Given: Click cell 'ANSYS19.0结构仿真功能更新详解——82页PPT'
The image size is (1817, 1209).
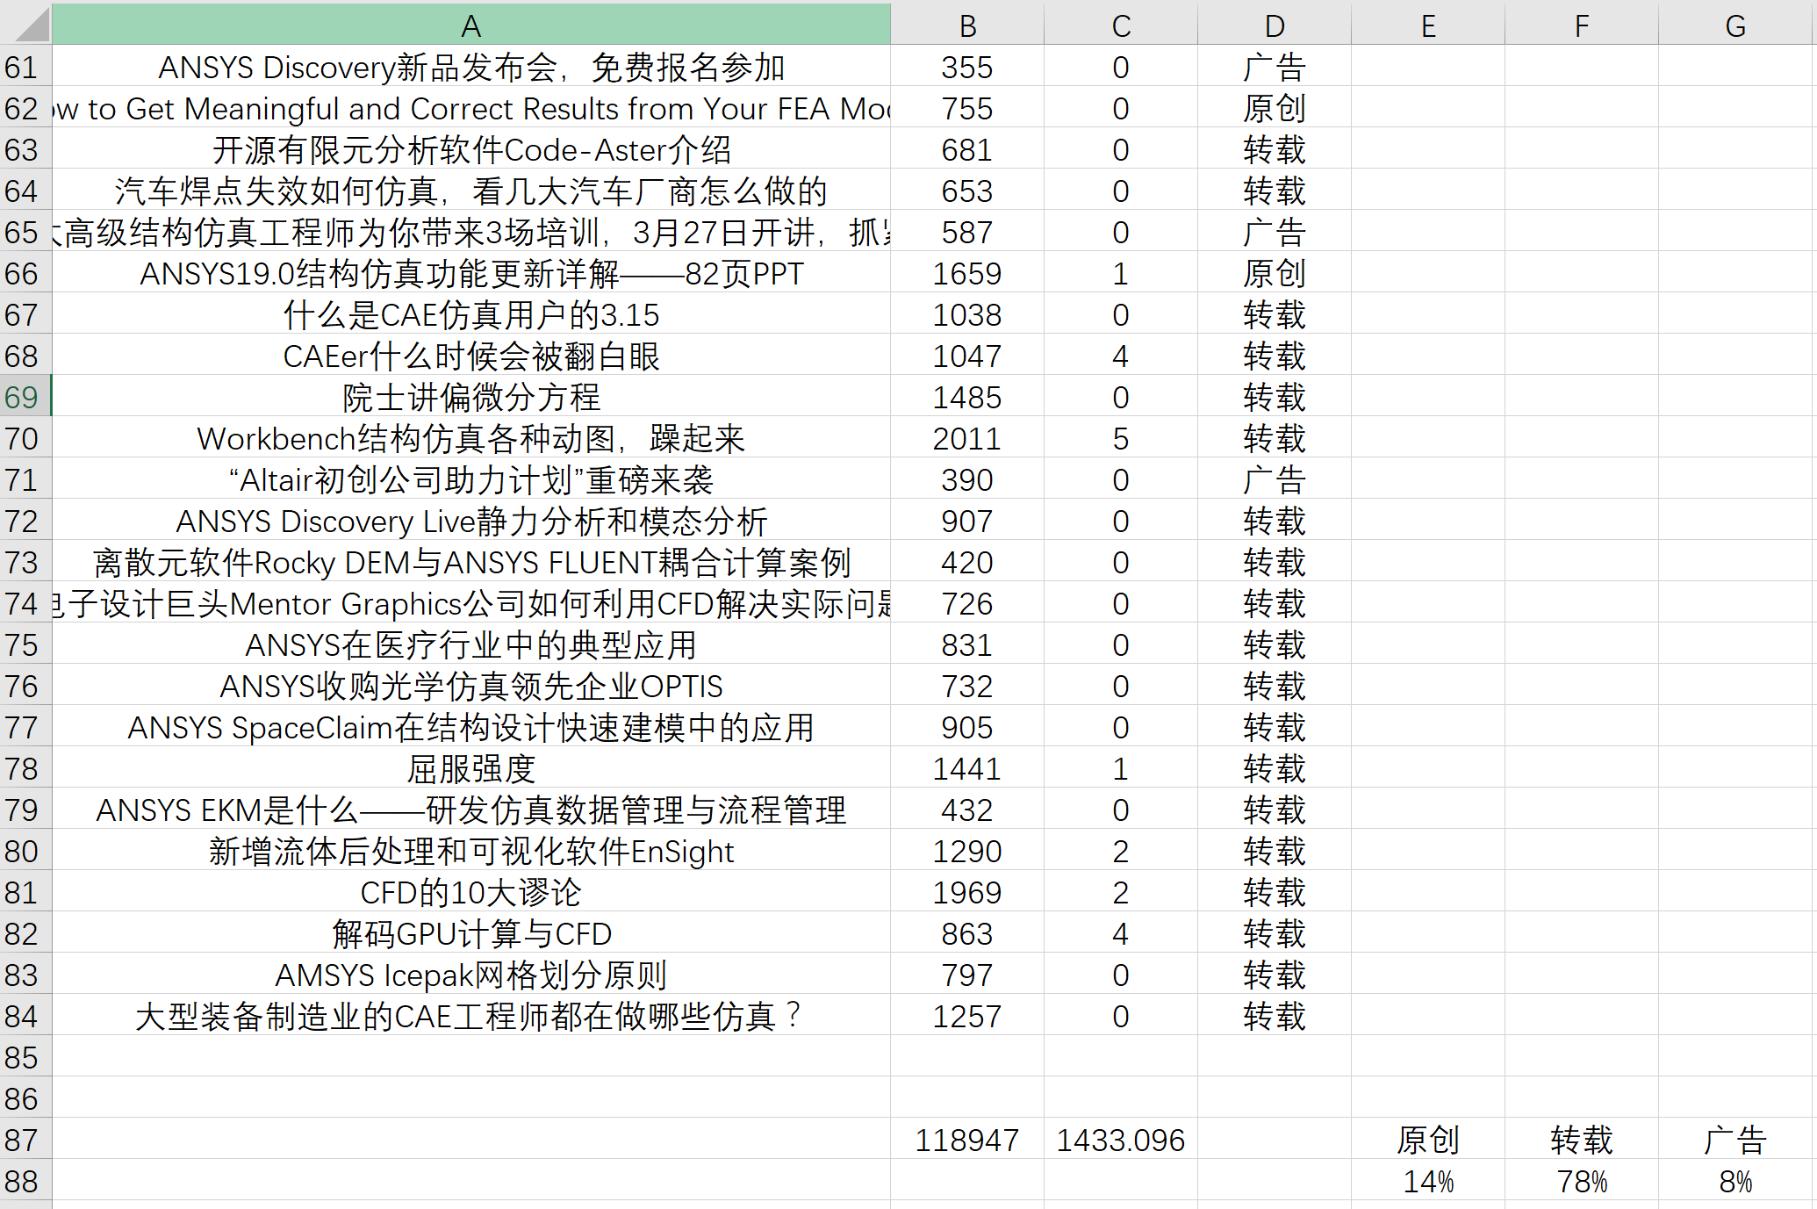Looking at the screenshot, I should click(x=471, y=274).
